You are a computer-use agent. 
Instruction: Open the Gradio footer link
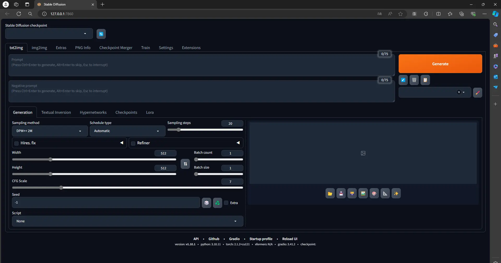[234, 239]
